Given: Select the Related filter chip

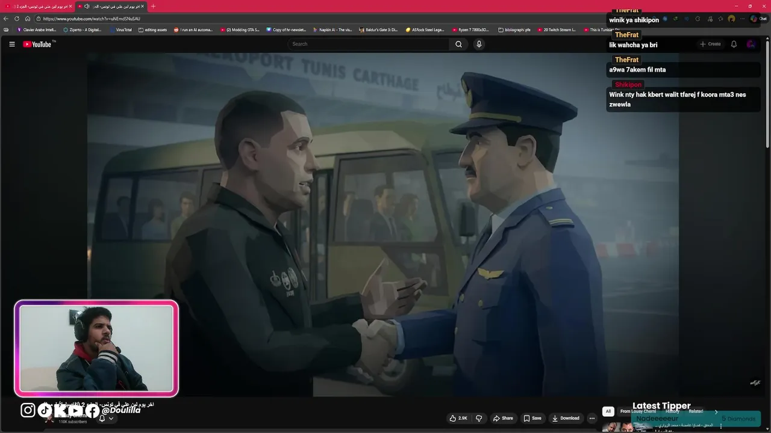Looking at the screenshot, I should [696, 411].
